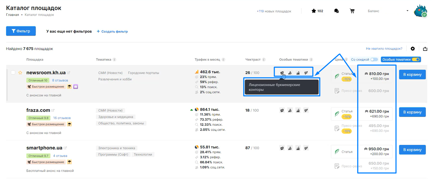Click the blue Фильтр button
Image resolution: width=432 pixels, height=180 pixels.
pyautogui.click(x=21, y=31)
